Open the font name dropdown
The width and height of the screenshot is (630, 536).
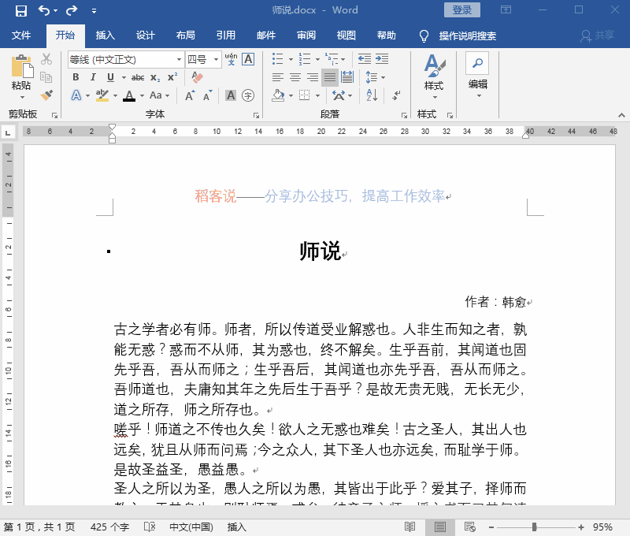180,58
